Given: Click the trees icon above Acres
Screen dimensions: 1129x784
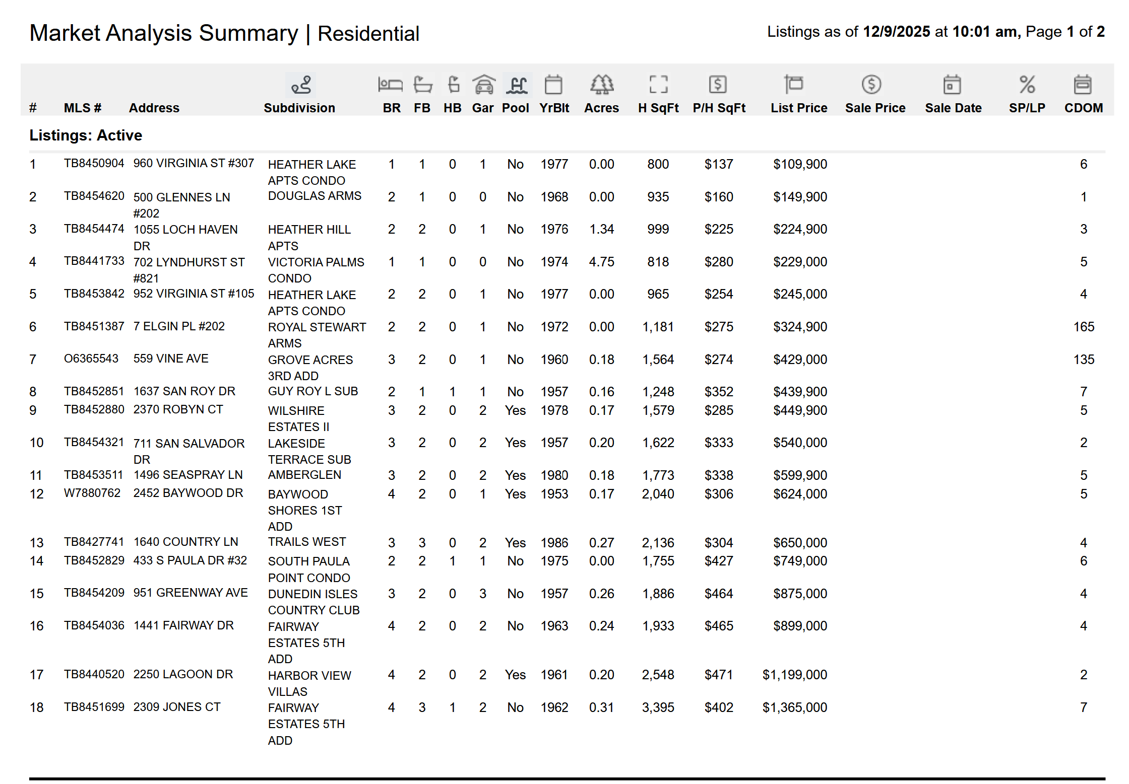Looking at the screenshot, I should click(x=602, y=85).
